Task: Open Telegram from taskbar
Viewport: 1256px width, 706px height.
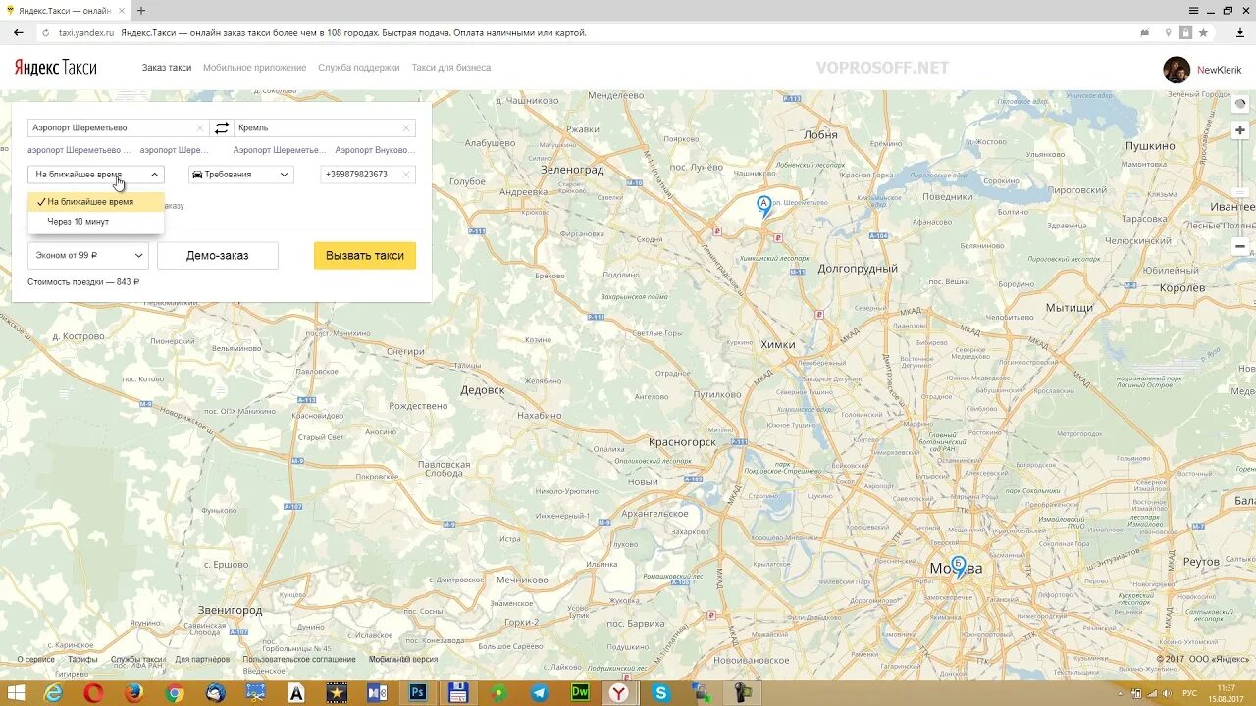Action: tap(540, 693)
